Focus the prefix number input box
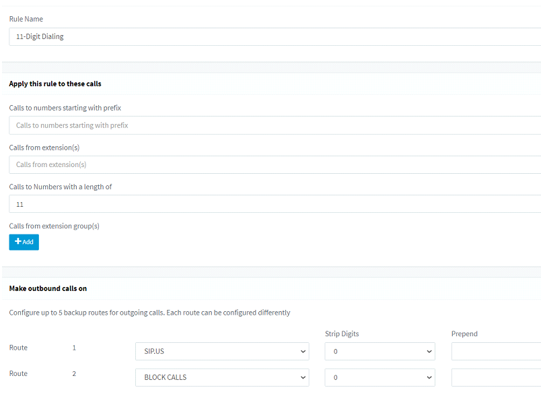541x417 pixels. point(275,125)
